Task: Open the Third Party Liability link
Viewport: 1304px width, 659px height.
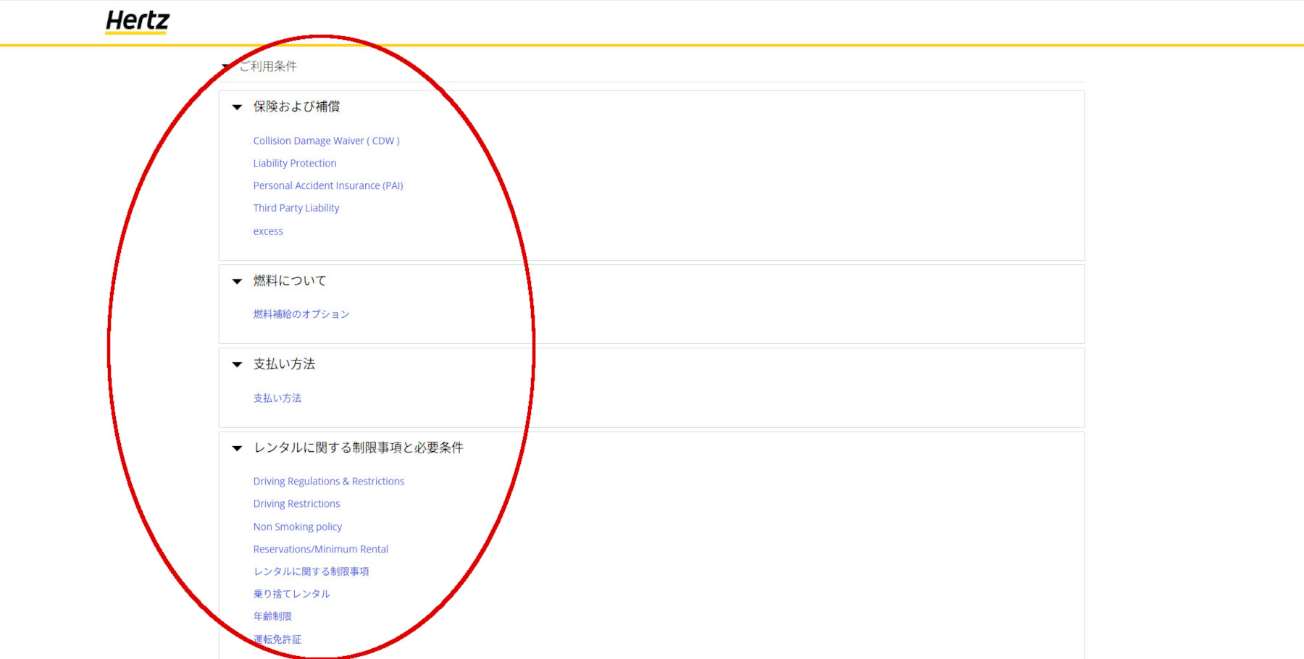Action: (296, 209)
